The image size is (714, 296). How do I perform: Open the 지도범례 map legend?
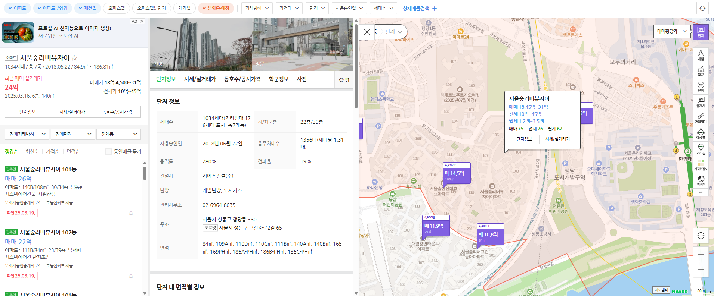pyautogui.click(x=661, y=290)
